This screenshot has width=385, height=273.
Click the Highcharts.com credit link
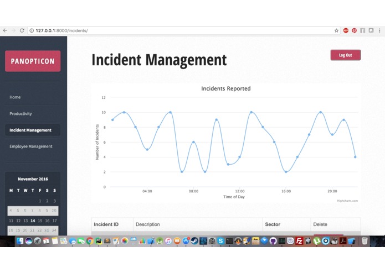(x=347, y=201)
